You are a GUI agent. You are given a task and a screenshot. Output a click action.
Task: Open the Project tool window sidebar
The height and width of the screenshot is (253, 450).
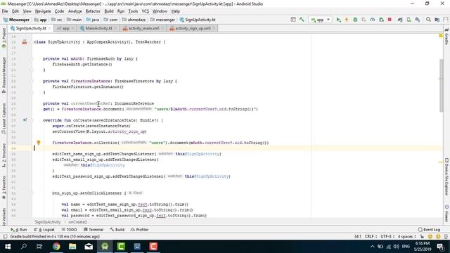4,38
